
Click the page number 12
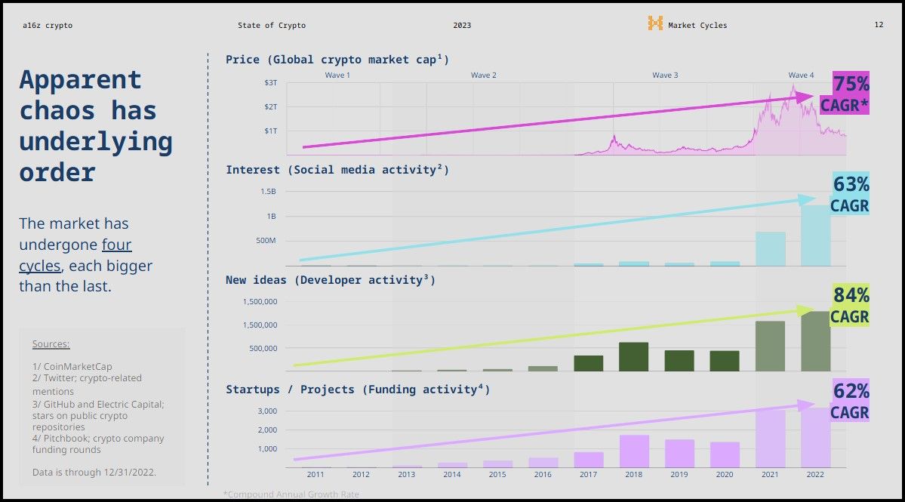[x=879, y=25]
